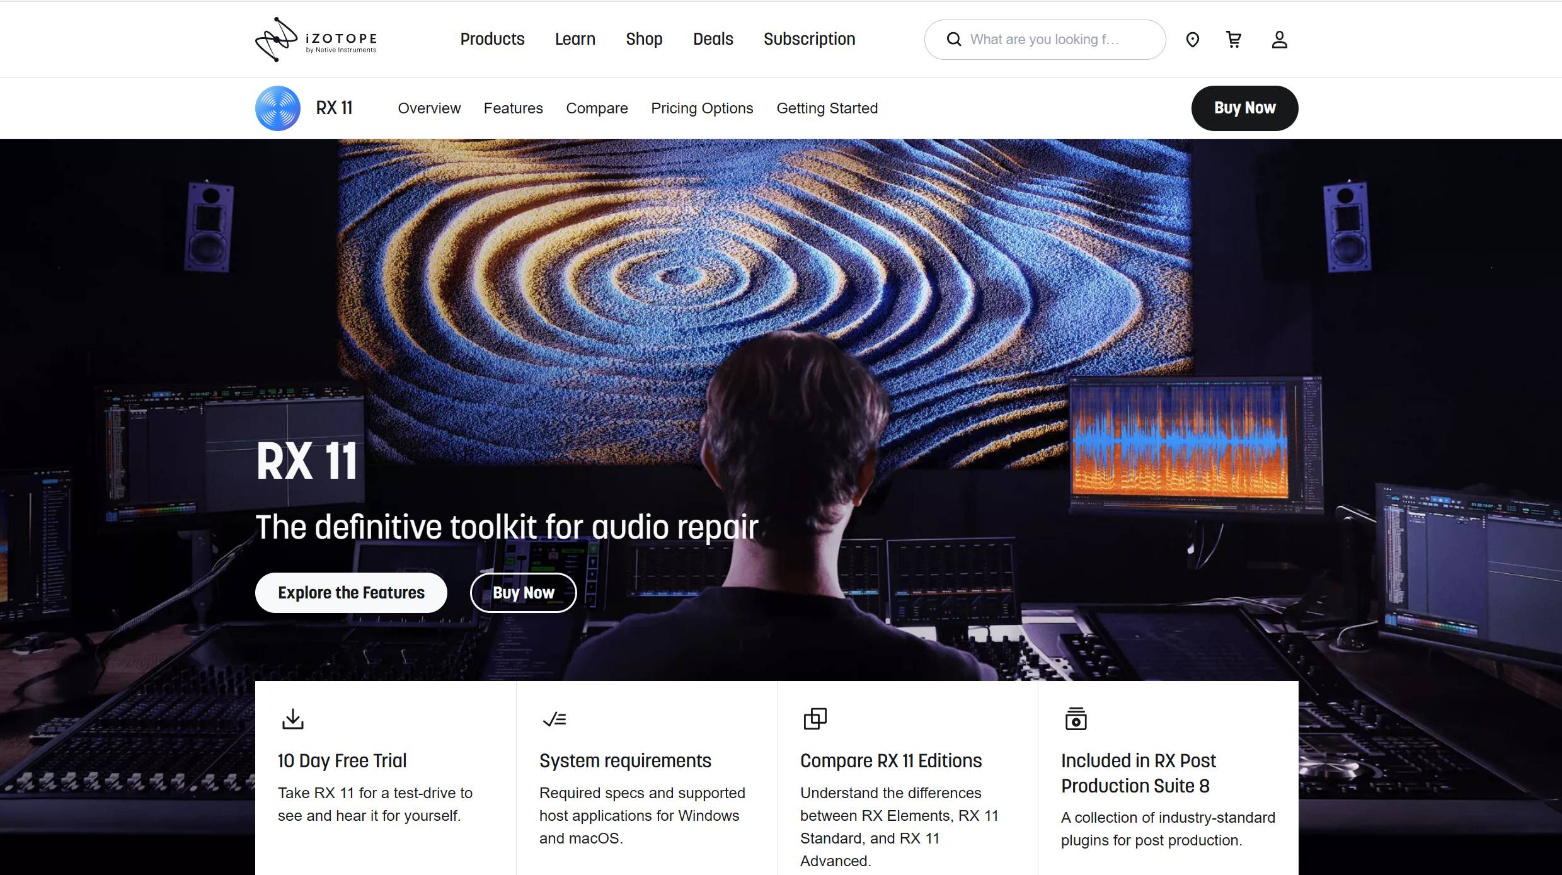The image size is (1562, 875).
Task: Open the shopping cart icon
Action: [1234, 40]
